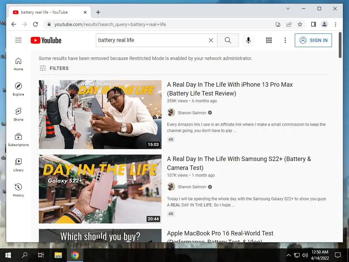Click Chrome icon in taskbar

pos(75,255)
